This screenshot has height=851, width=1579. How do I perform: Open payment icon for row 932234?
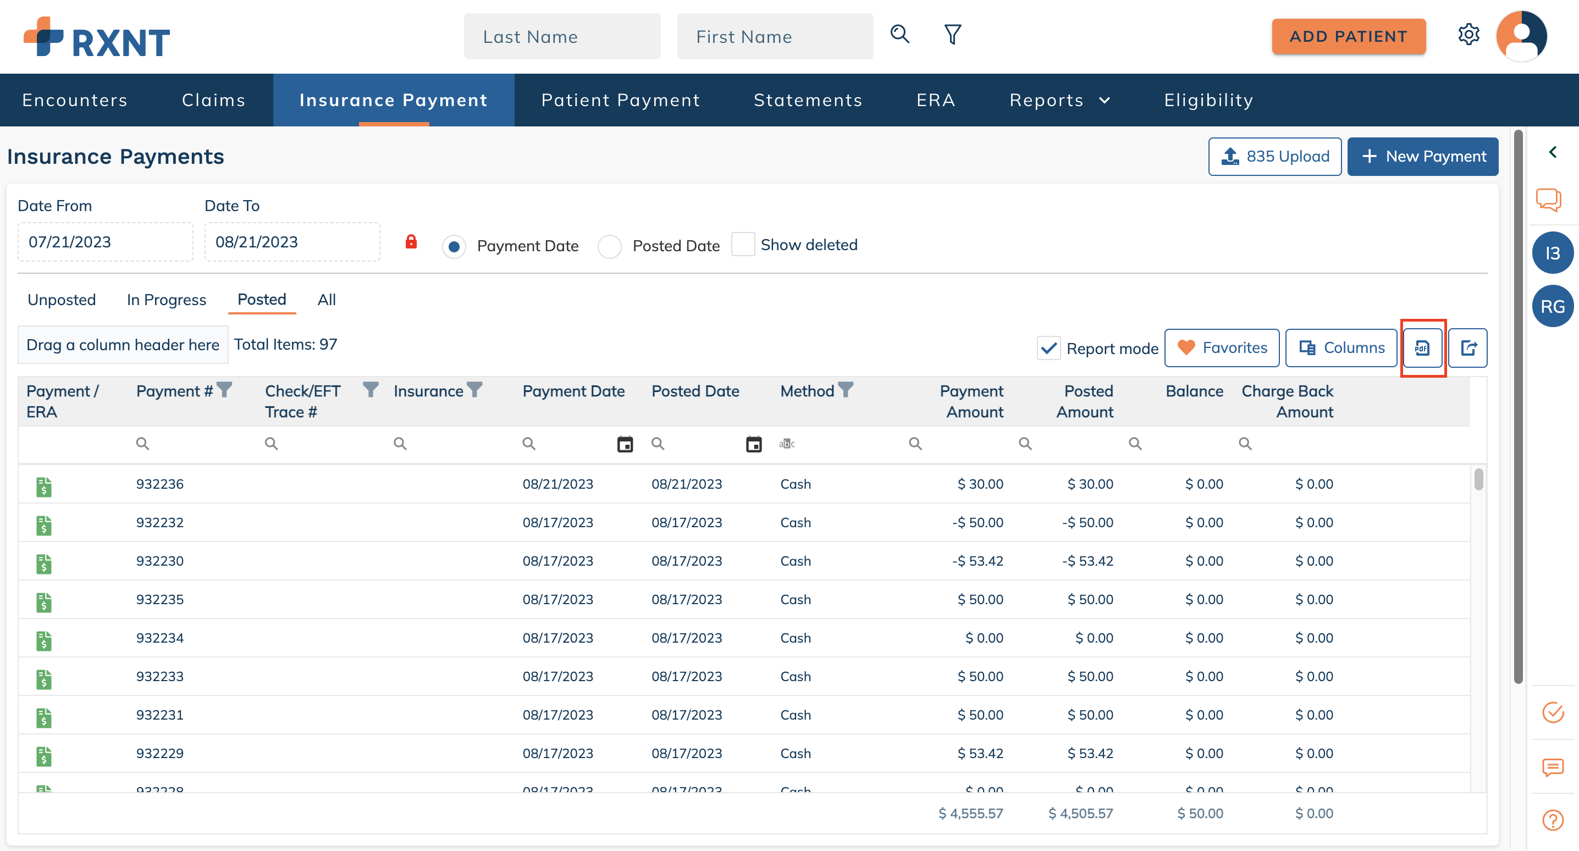tap(43, 642)
